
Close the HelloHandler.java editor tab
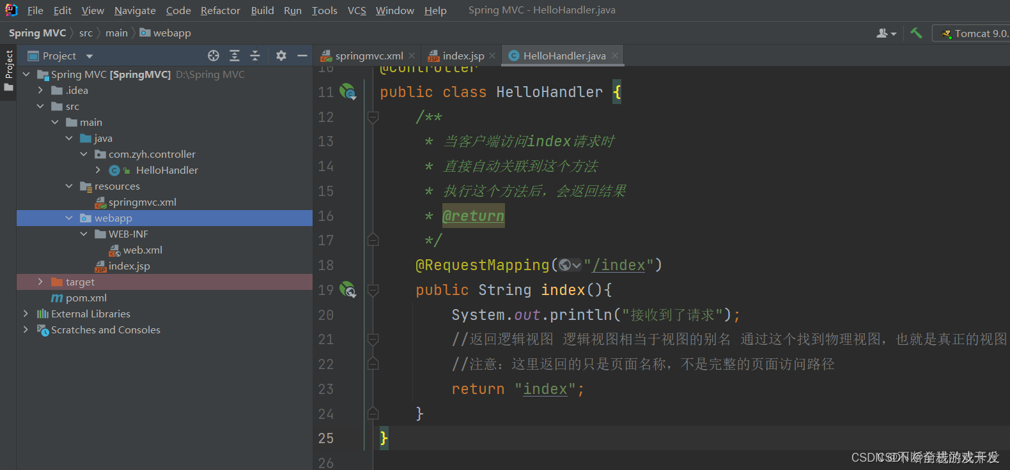point(614,56)
